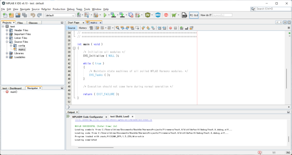Switch the editor to History view

point(83,28)
